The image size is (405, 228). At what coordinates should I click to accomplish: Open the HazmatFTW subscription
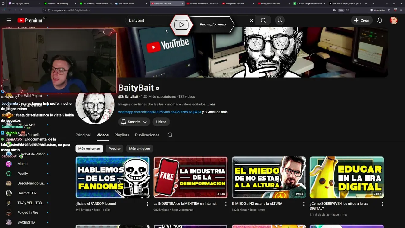pos(27,193)
